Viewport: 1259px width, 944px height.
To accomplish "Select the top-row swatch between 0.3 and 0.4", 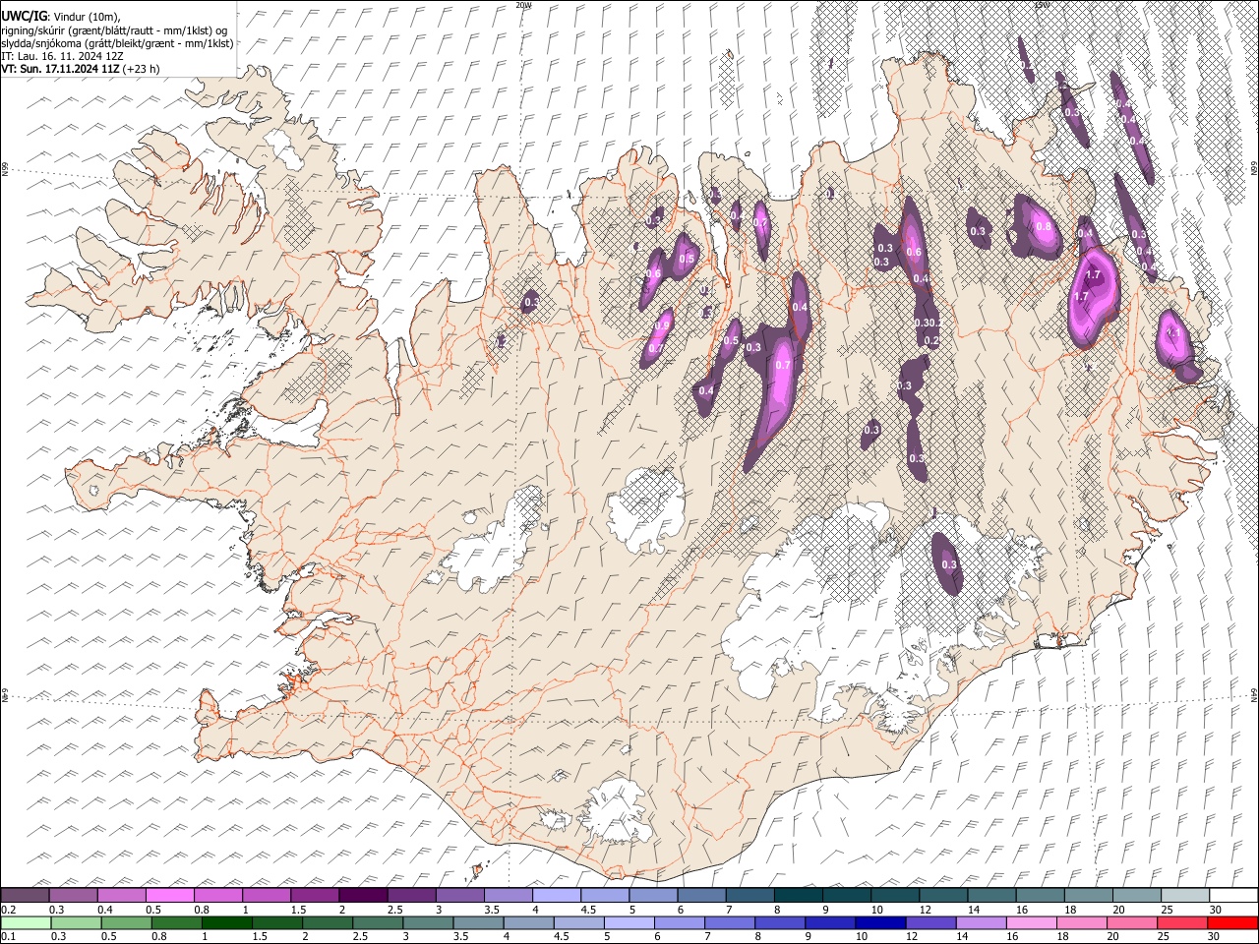I will coord(74,895).
